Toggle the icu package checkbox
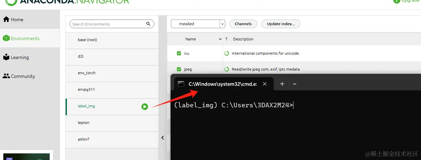This screenshot has height=160, width=421. [179, 53]
